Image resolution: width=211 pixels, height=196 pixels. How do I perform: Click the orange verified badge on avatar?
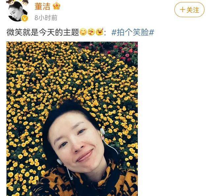pyautogui.click(x=25, y=19)
